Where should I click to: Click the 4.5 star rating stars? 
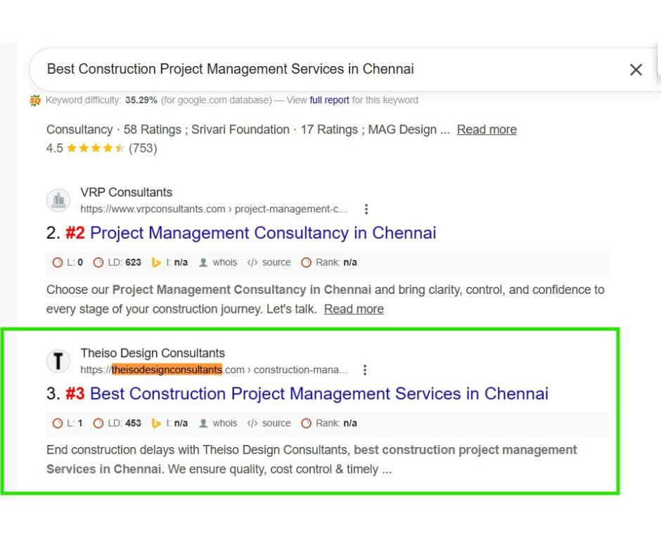(x=95, y=148)
